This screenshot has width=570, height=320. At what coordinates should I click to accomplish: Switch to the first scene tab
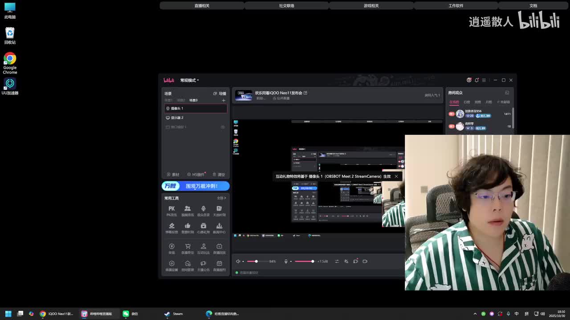168,100
